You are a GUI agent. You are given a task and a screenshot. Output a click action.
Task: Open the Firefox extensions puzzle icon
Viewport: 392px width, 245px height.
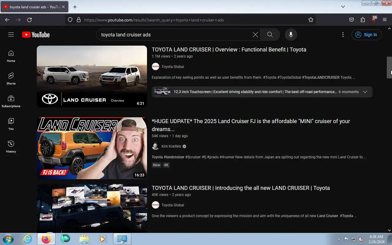click(363, 20)
